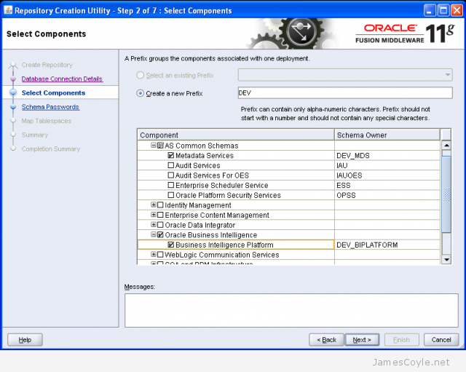This screenshot has width=466, height=372.
Task: Collapse the Oracle Business Intelligence node
Action: [154, 234]
